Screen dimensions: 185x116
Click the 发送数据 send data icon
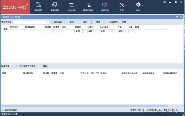pos(71,5)
